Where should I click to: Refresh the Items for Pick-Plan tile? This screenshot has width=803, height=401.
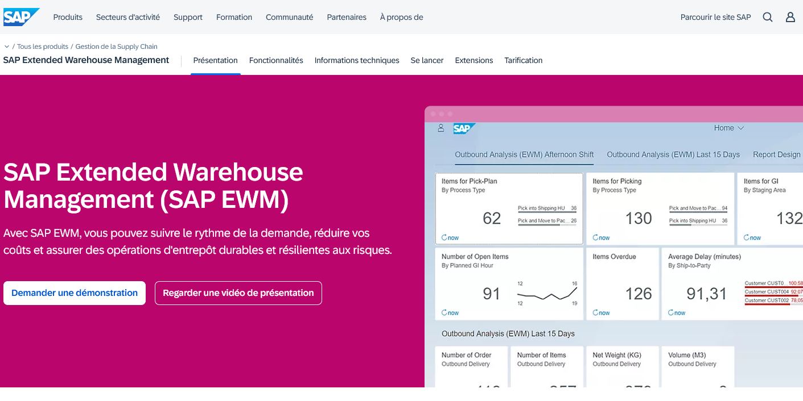pyautogui.click(x=450, y=237)
